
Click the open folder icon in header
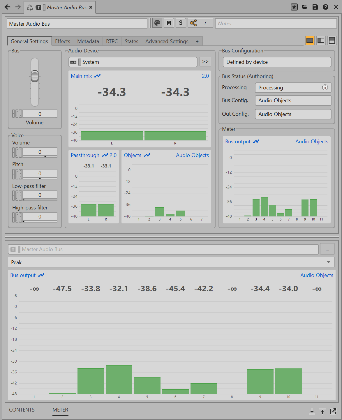[x=305, y=7]
